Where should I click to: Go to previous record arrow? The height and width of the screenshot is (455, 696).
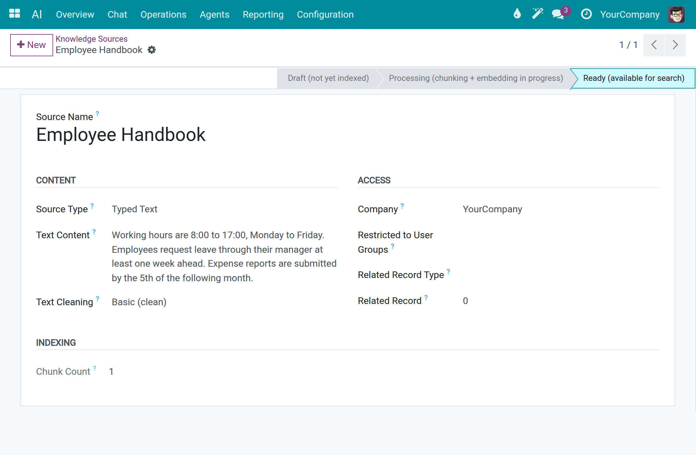point(654,45)
